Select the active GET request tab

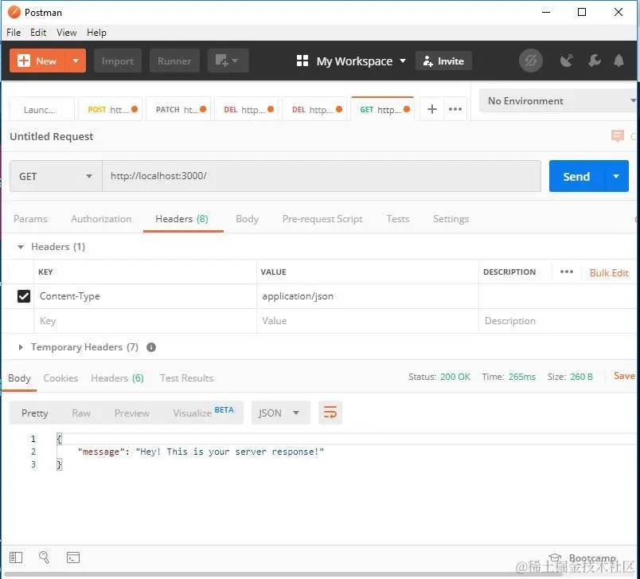click(382, 109)
